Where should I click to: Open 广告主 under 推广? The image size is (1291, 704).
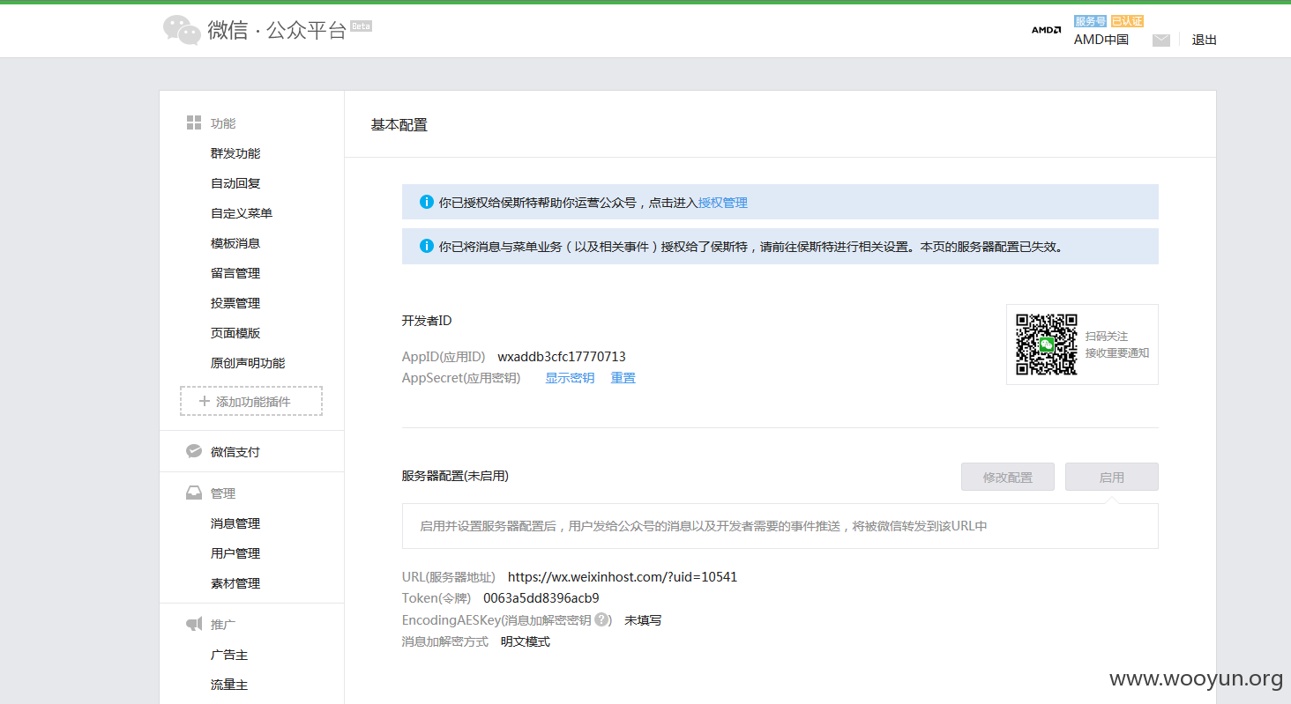pos(229,655)
